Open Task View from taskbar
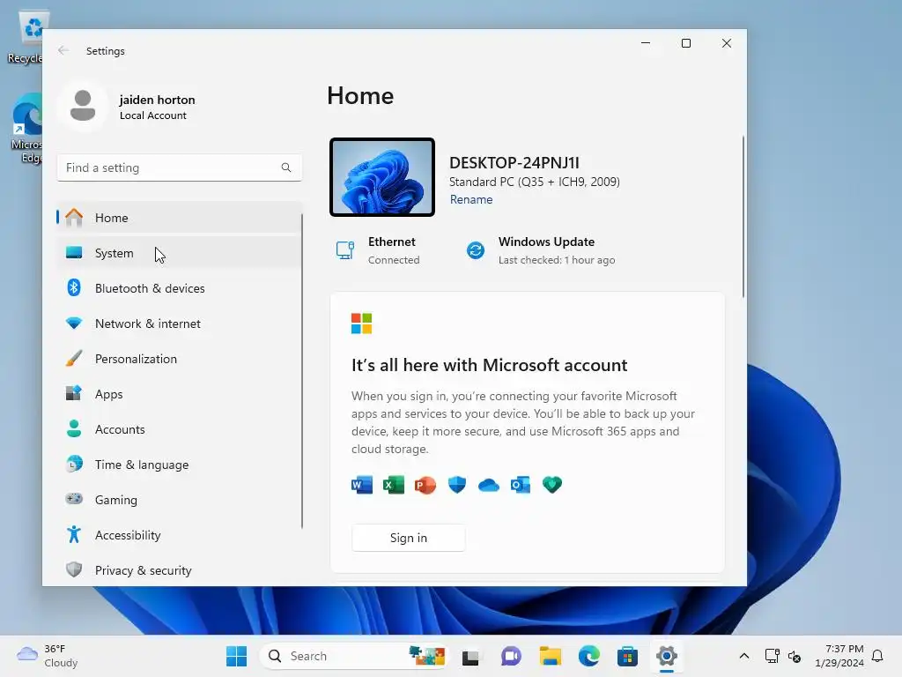 click(470, 656)
